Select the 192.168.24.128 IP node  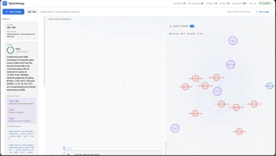click(205, 86)
